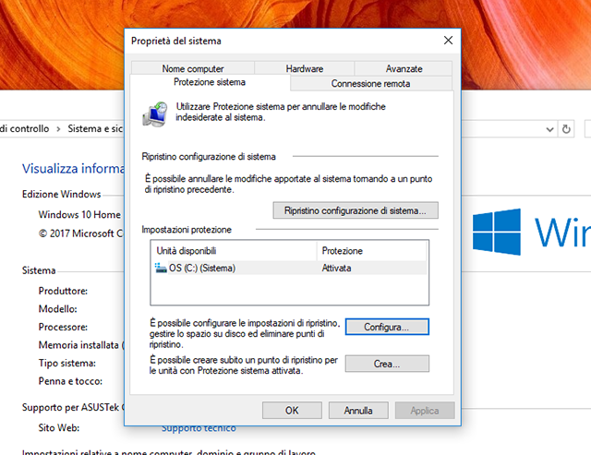This screenshot has height=455, width=591.
Task: Select the OS (C:) (Sistema) drive row
Action: 289,268
